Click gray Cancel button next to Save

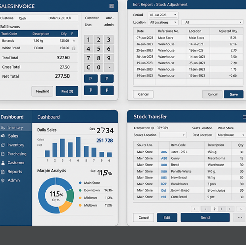tap(213, 94)
